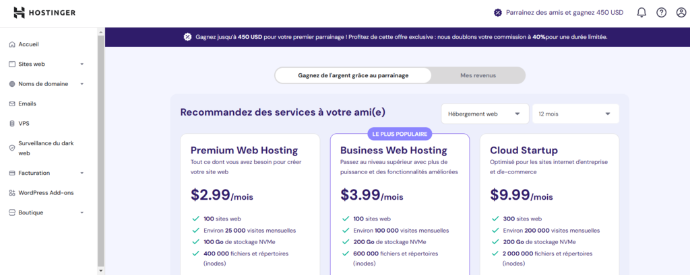Click "2 000 000 fichiers et répertoires"
The width and height of the screenshot is (690, 275).
tap(547, 254)
